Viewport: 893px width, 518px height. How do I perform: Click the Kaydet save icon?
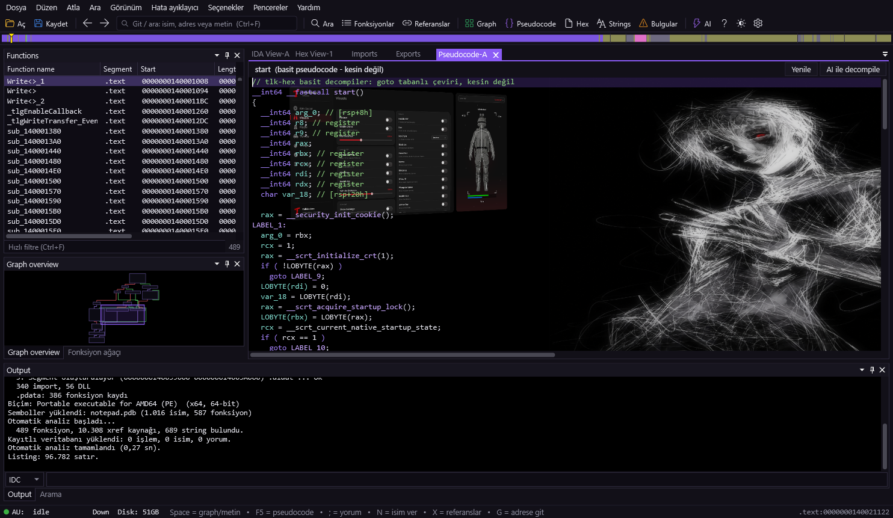39,23
